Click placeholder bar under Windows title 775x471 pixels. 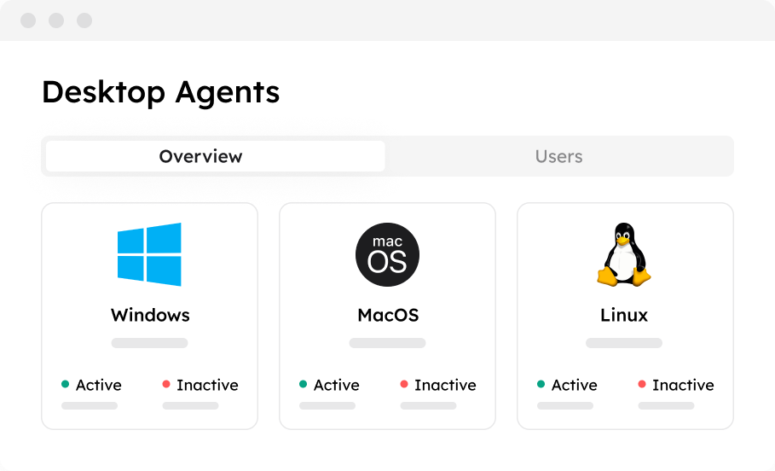tap(149, 343)
